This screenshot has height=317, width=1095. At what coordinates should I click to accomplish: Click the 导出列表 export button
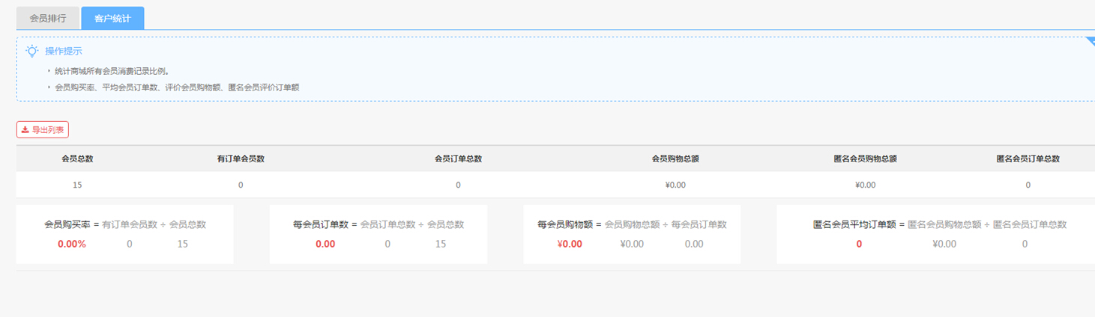point(43,129)
